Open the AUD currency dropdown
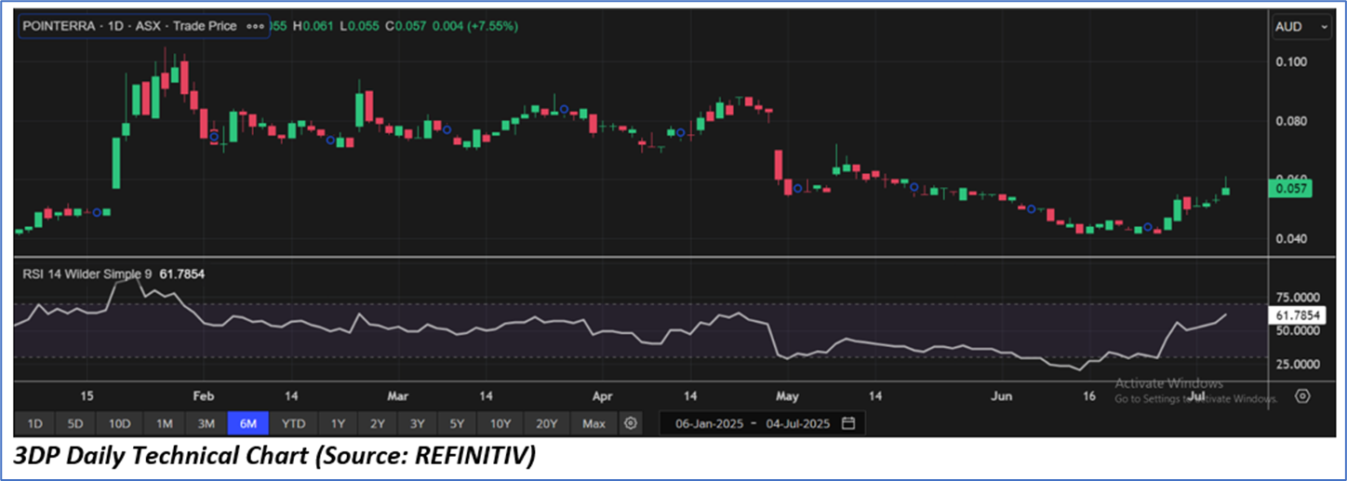This screenshot has height=481, width=1347. [1301, 28]
